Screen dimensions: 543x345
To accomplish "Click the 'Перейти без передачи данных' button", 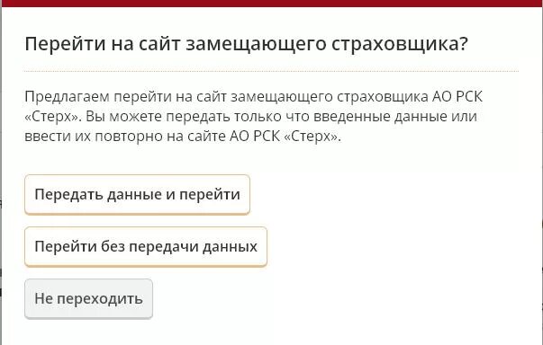I will click(146, 246).
